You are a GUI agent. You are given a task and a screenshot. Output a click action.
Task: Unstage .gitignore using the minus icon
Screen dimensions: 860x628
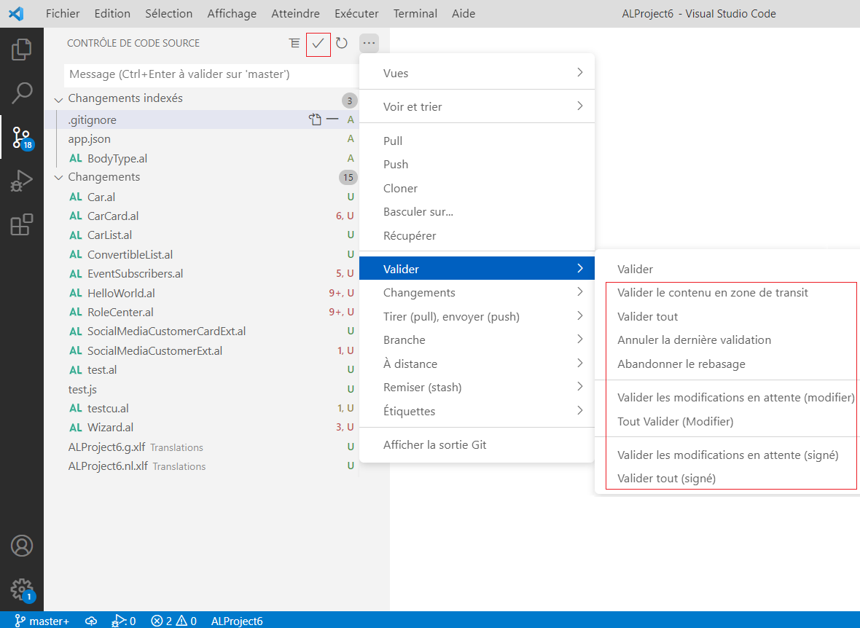[x=333, y=119]
